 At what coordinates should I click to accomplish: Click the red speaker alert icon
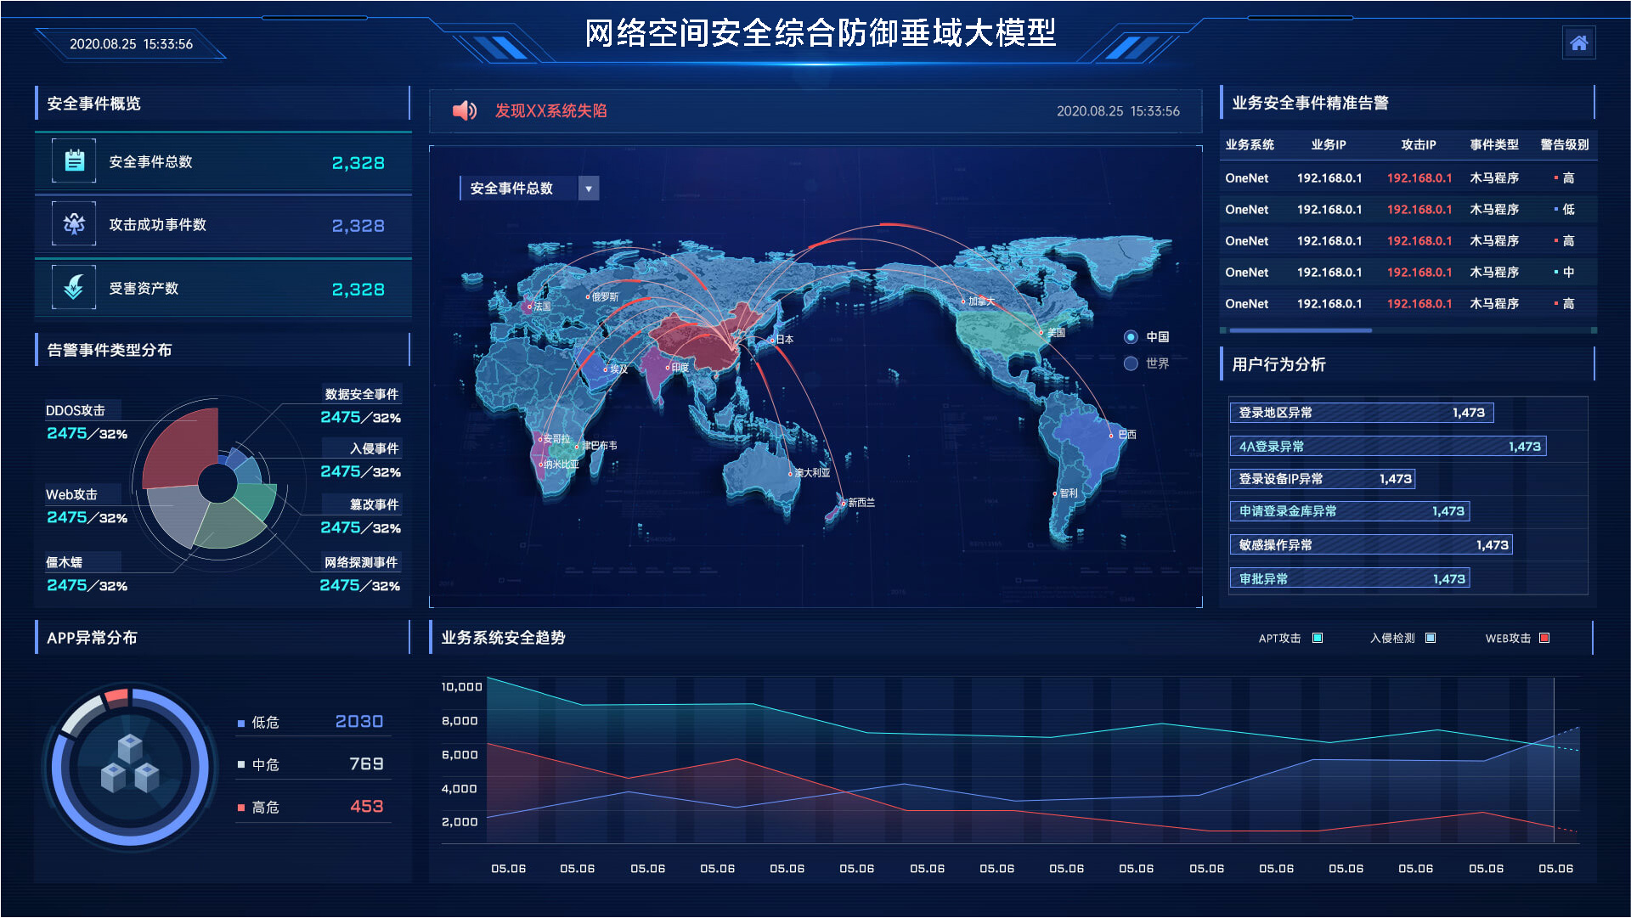pyautogui.click(x=464, y=110)
